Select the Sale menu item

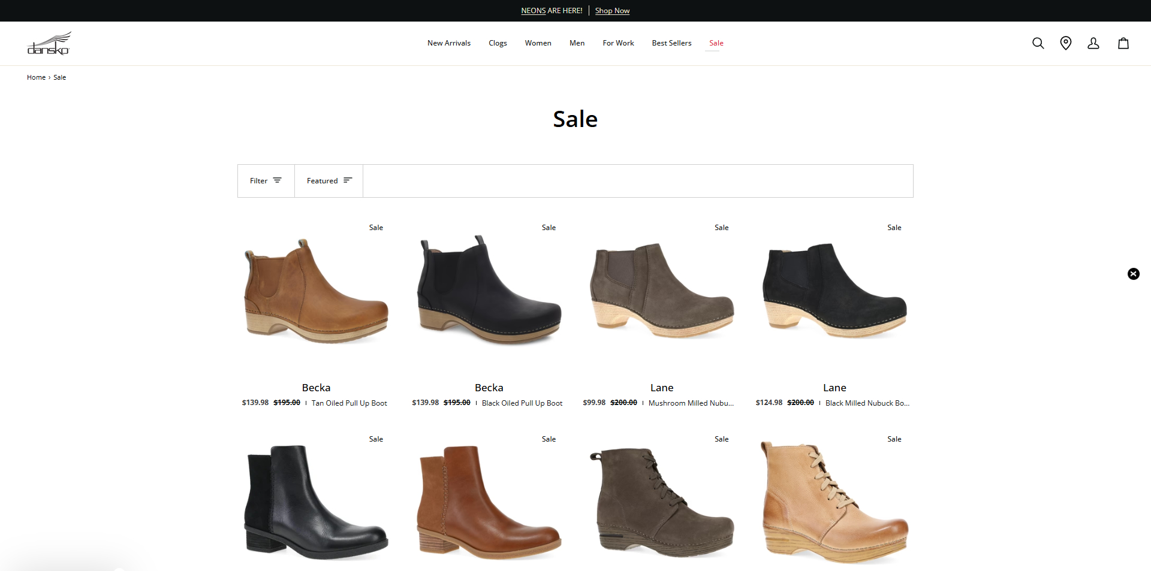(x=716, y=43)
